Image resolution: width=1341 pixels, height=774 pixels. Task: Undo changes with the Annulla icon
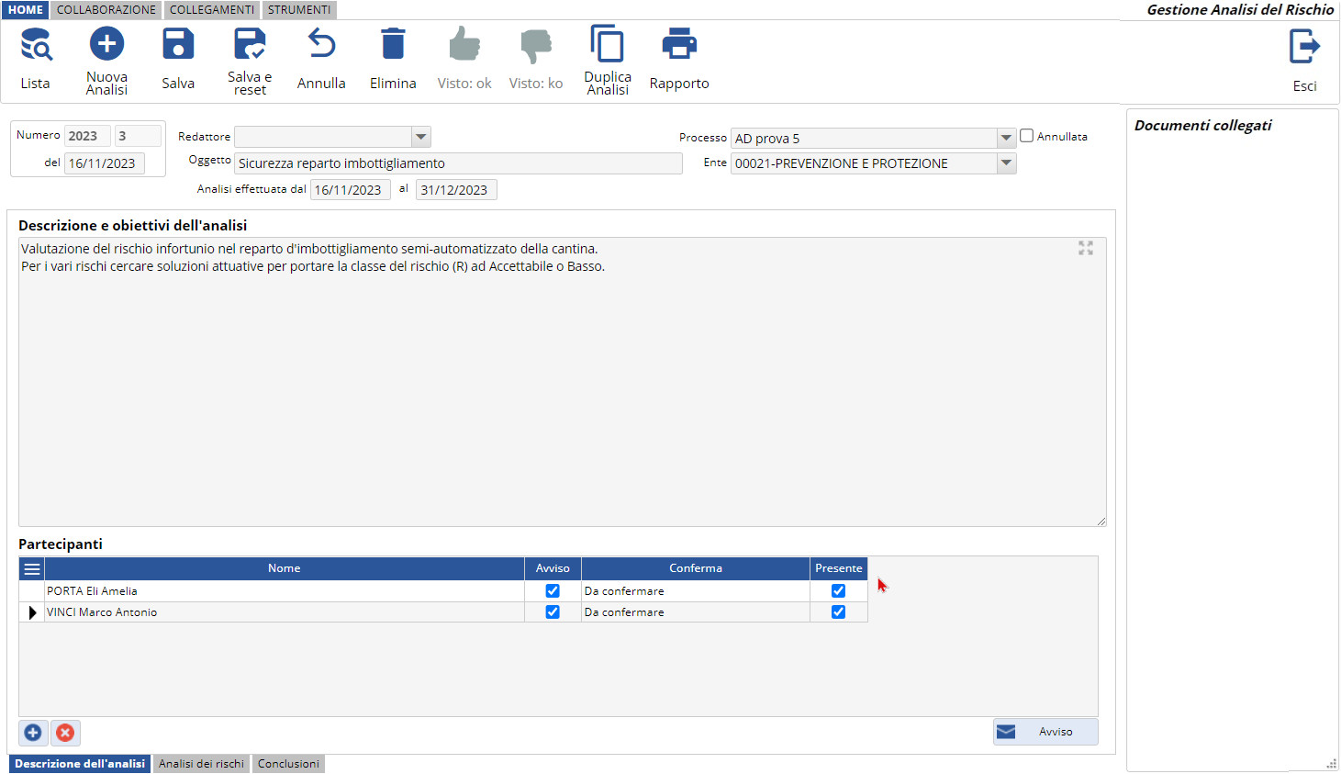point(321,44)
